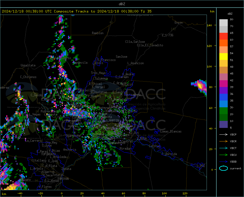Click the orange VBCR arrow in legend
Screen dimensions: 244x197
click(223, 141)
